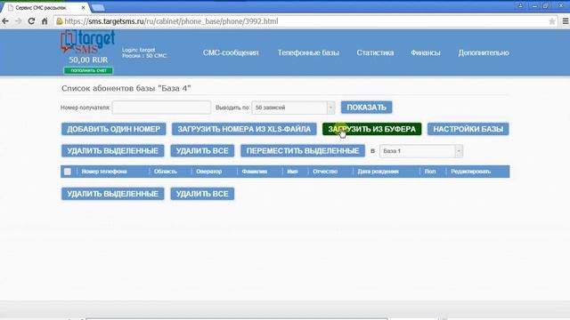Close the "Сервис СМС рассылок" tab
The width and height of the screenshot is (570, 320).
[x=83, y=8]
